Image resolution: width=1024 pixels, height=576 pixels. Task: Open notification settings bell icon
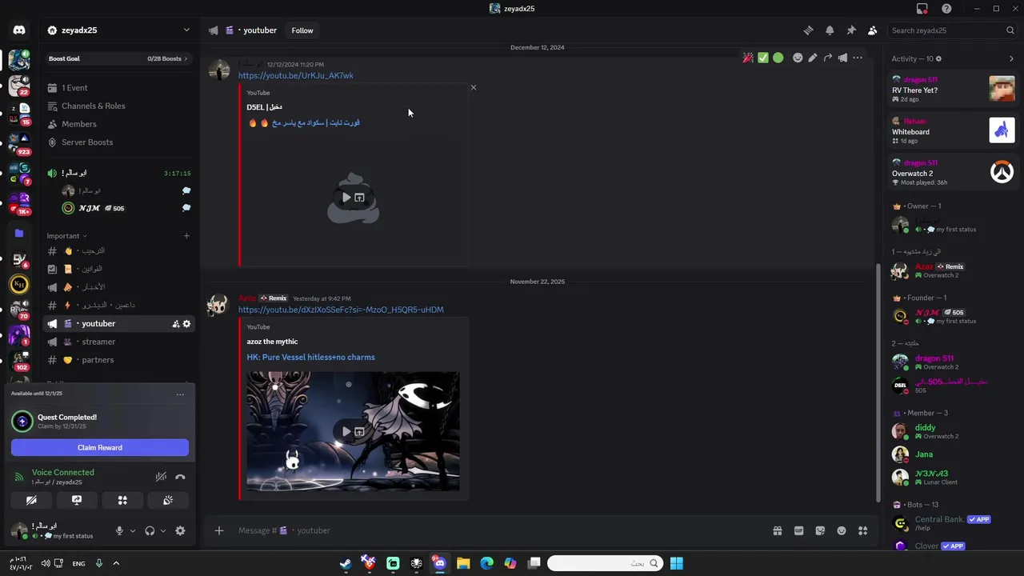(830, 30)
